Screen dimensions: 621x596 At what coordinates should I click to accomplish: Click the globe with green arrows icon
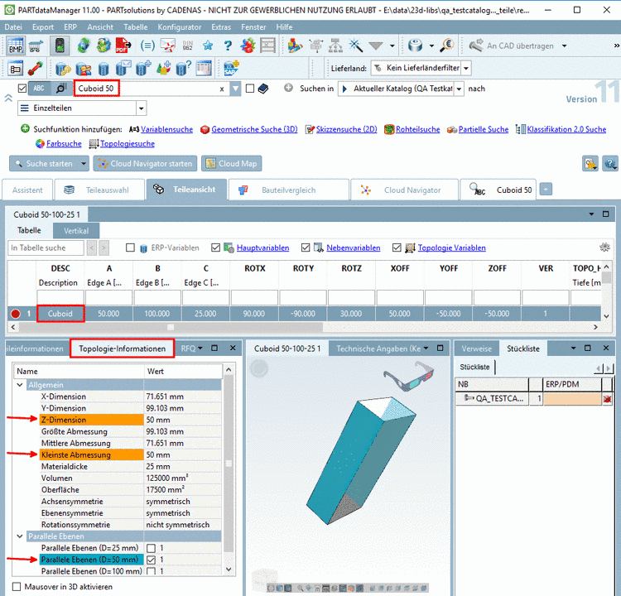(83, 46)
